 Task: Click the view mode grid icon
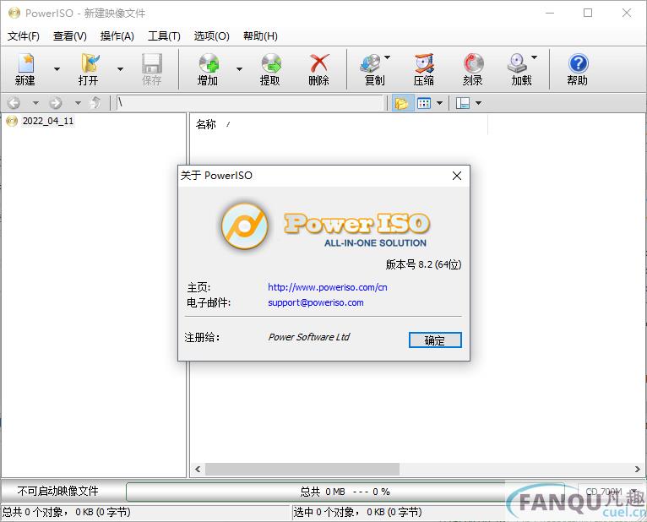pos(424,103)
